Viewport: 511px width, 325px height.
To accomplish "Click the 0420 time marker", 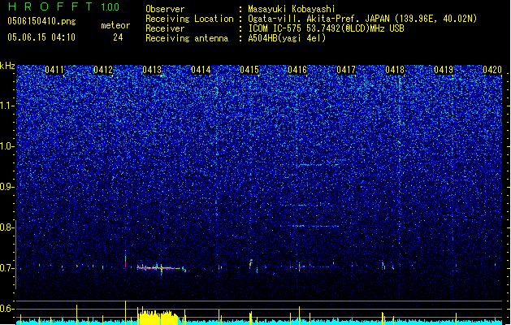I will 492,70.
